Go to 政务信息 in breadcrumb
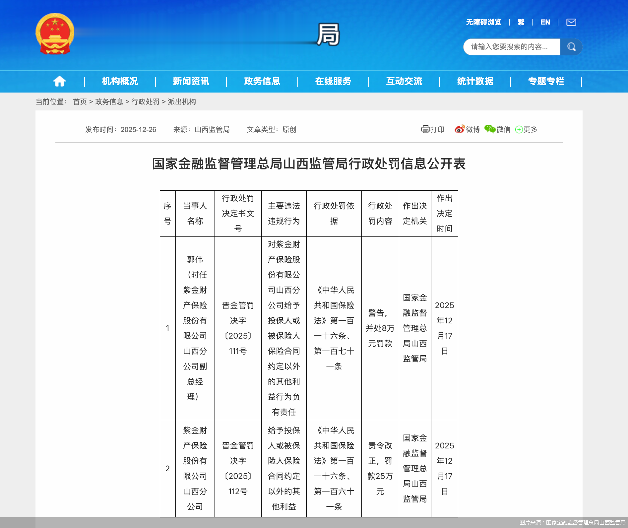Viewport: 628px width, 528px height. [109, 102]
